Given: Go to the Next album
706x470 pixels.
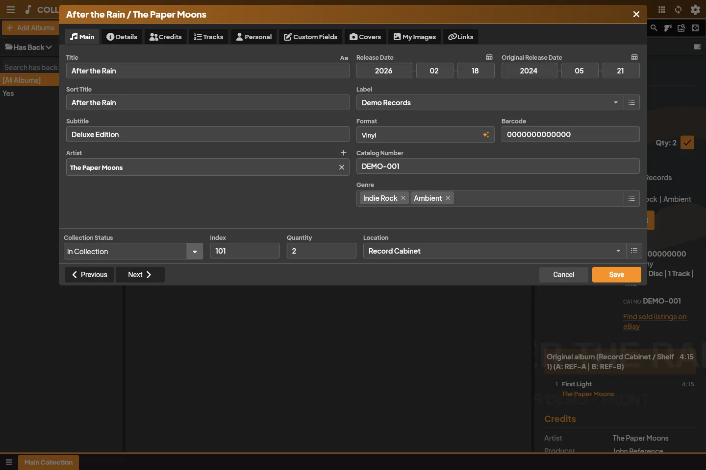Looking at the screenshot, I should (140, 275).
